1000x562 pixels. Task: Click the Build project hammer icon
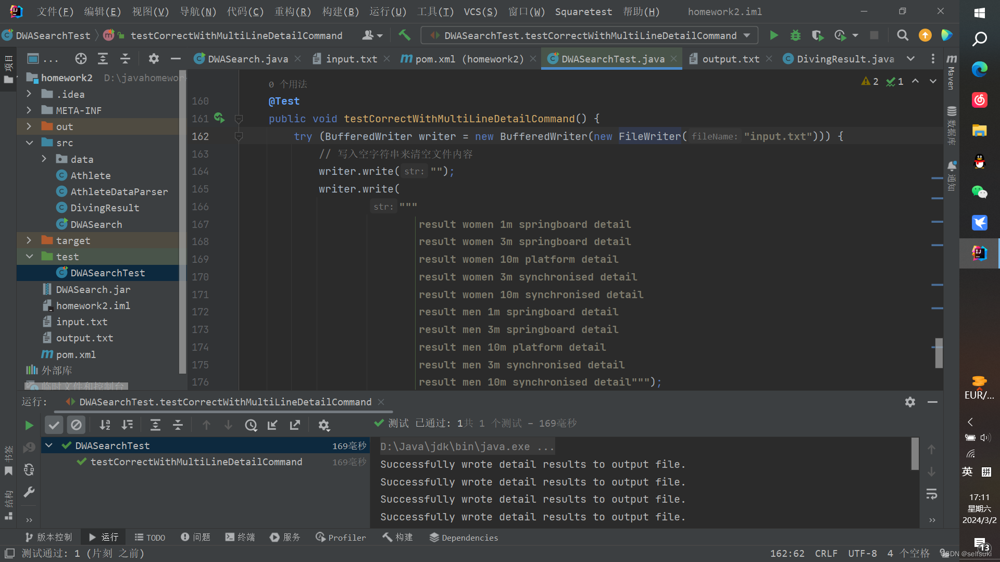[x=404, y=35]
